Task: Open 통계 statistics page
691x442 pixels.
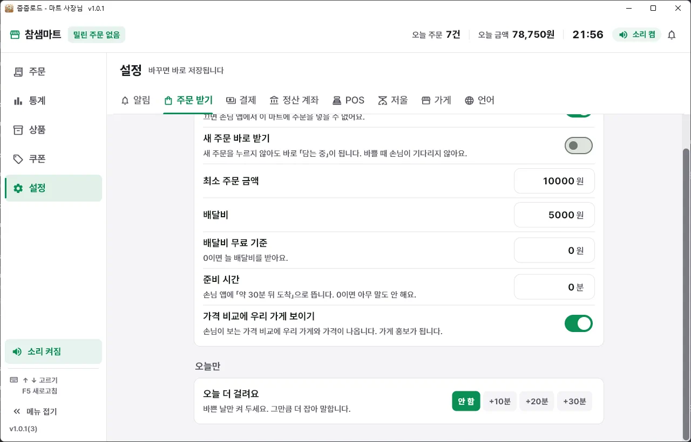Action: pyautogui.click(x=53, y=101)
